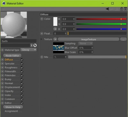Click the Show In Help button
Screen dimensions: 128x117
13,107
